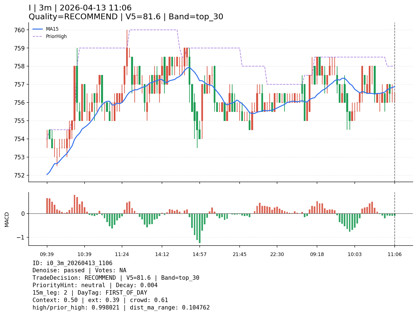Click the ID i0_3m_20260413_1106 text line
Viewport: 417px width, 315px height.
72,263
